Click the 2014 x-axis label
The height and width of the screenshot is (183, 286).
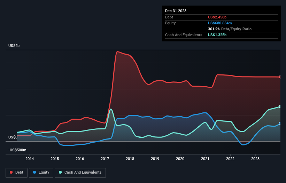click(30, 159)
